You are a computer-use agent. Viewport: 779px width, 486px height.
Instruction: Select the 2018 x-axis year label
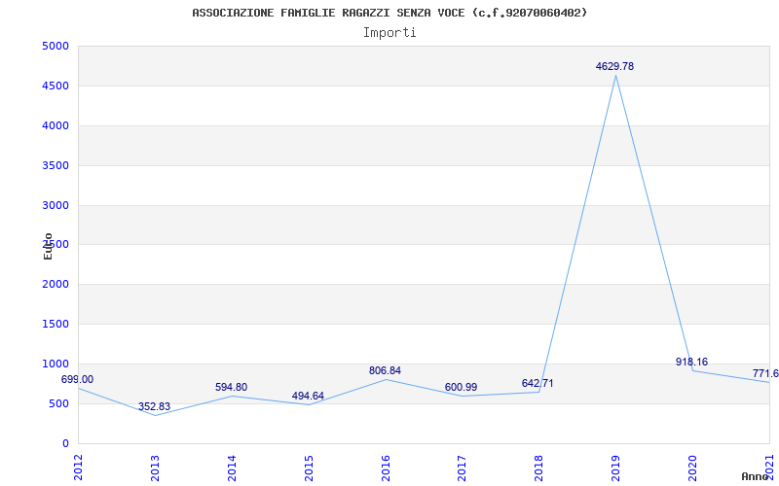coord(539,469)
